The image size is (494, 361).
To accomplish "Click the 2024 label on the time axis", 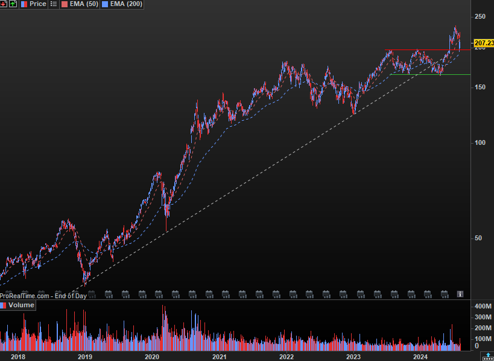I will 421,357.
